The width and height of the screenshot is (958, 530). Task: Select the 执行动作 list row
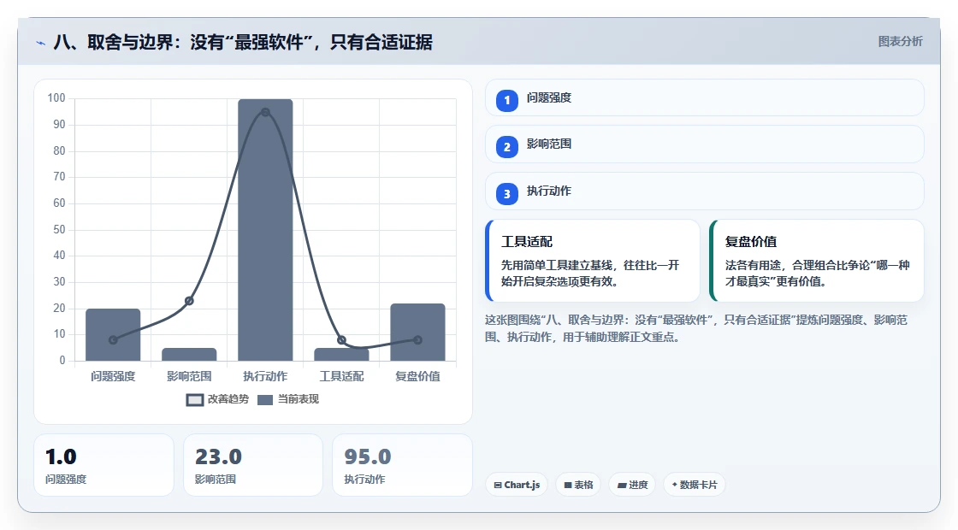click(705, 191)
